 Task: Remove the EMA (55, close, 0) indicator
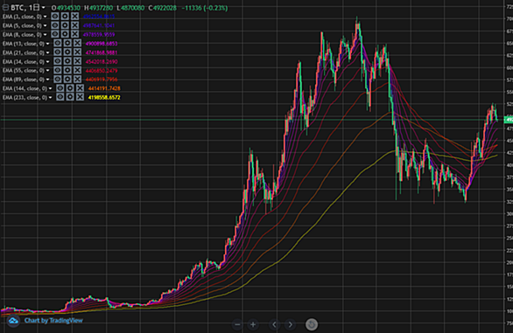click(x=78, y=70)
